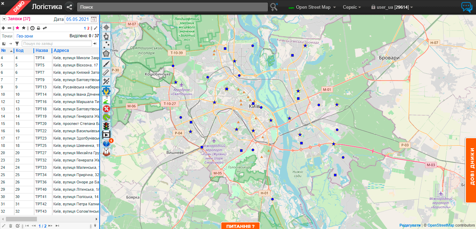Open the chat bubble icon
The height and width of the screenshot is (229, 476).
(x=467, y=7)
